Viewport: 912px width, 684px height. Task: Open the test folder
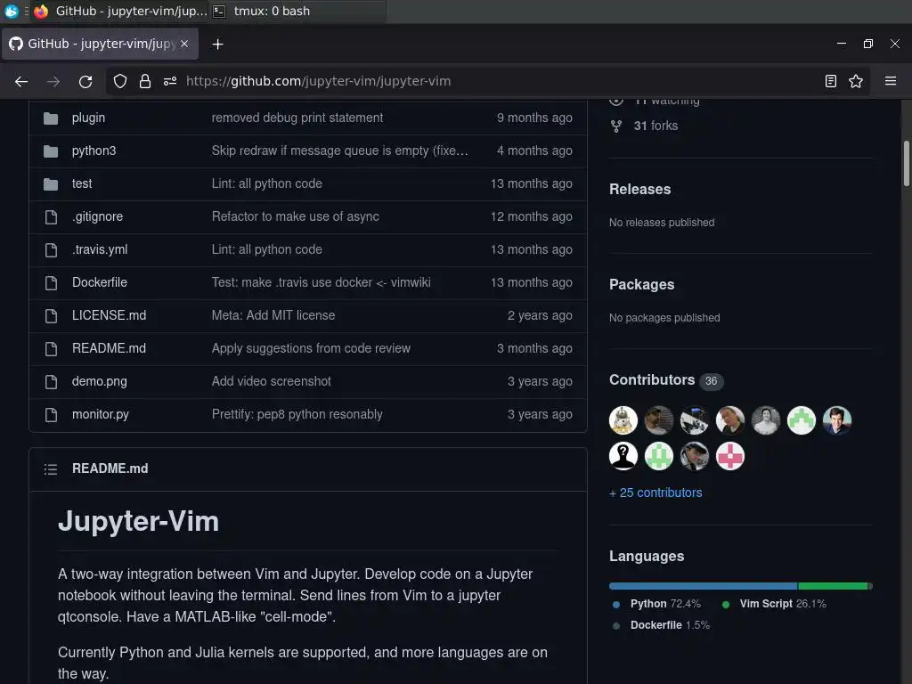pos(82,183)
